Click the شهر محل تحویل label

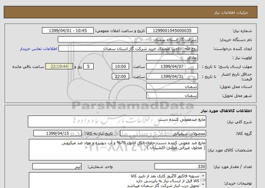tap(237, 96)
